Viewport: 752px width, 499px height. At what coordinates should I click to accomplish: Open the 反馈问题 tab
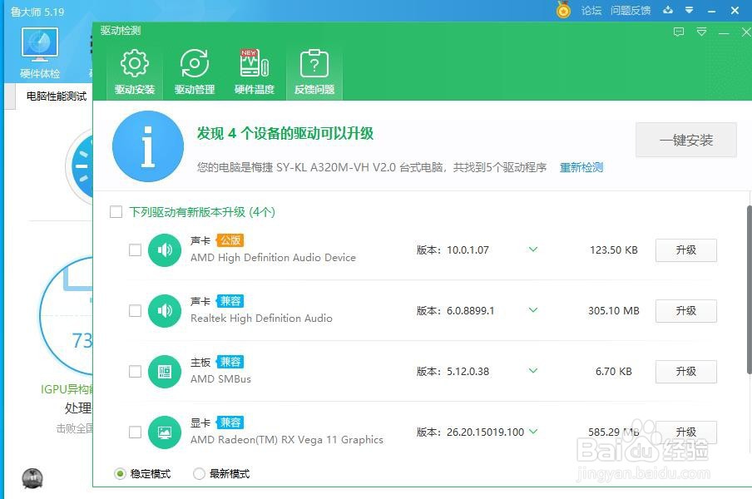[x=314, y=72]
